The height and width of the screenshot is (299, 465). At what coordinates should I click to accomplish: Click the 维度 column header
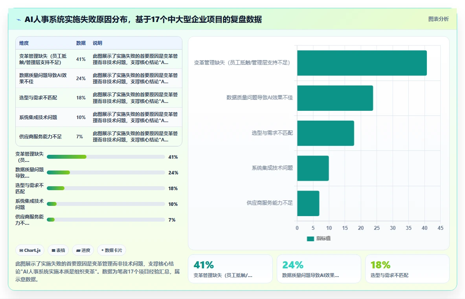(24, 43)
